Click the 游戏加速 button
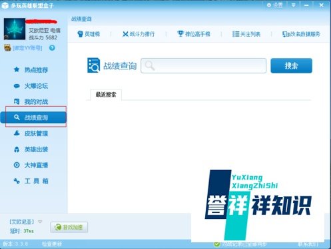This screenshot has width=331, height=249. pos(69,227)
